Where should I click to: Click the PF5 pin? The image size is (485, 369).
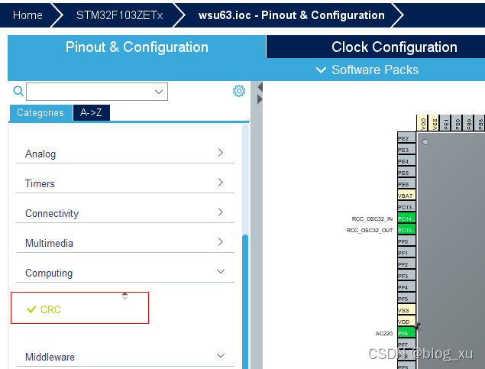point(406,299)
